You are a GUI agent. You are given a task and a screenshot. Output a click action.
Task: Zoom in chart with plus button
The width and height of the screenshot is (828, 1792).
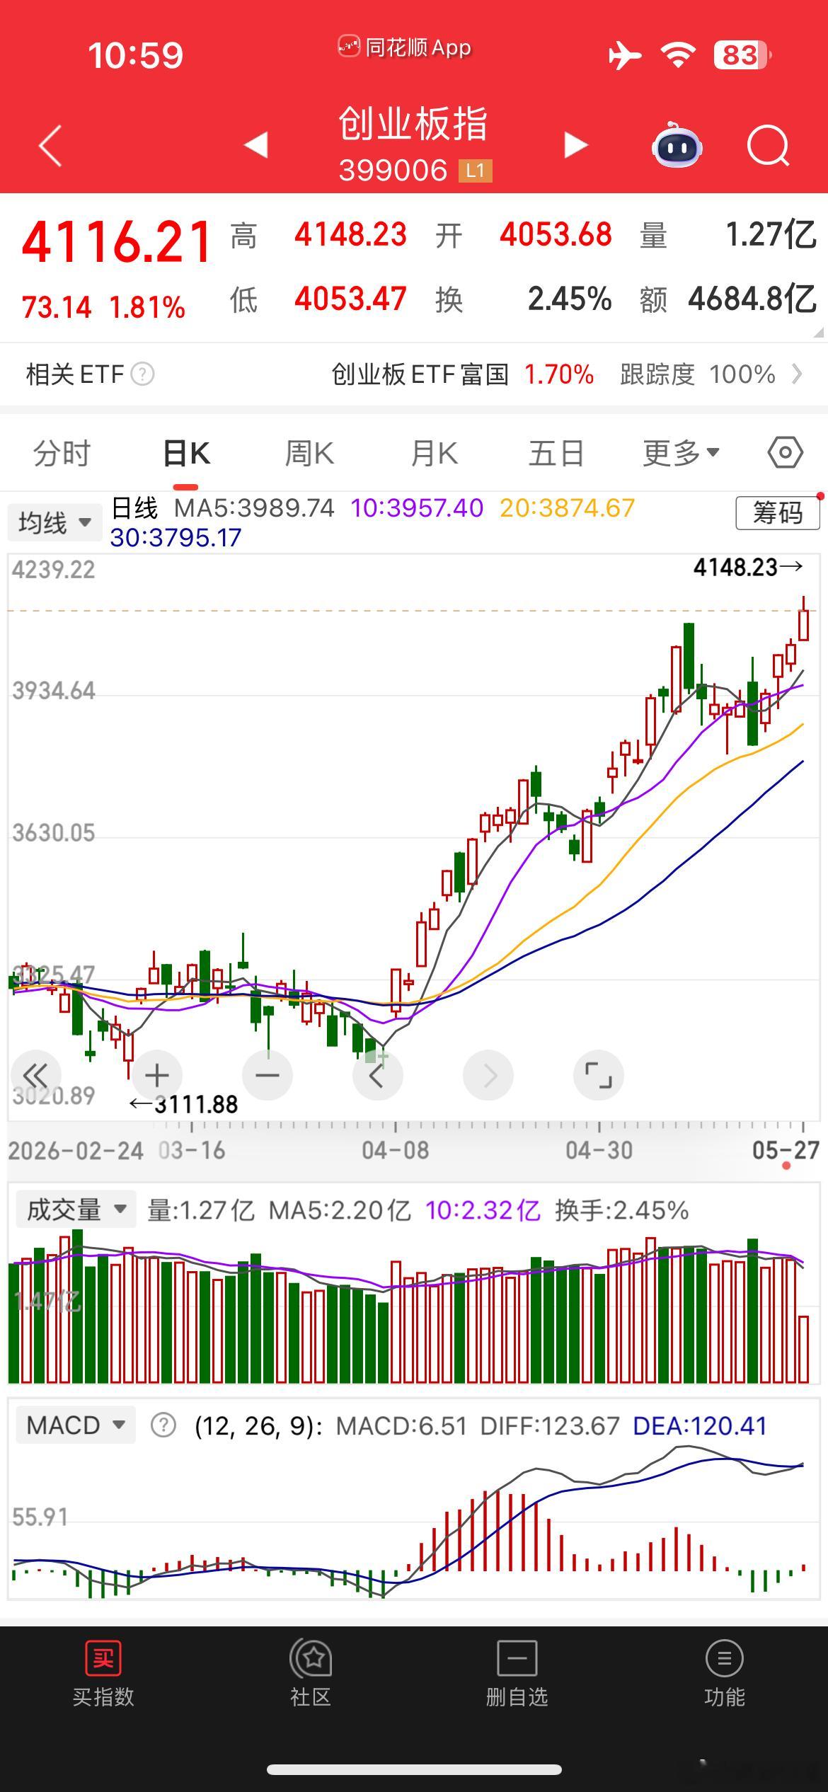(156, 1076)
